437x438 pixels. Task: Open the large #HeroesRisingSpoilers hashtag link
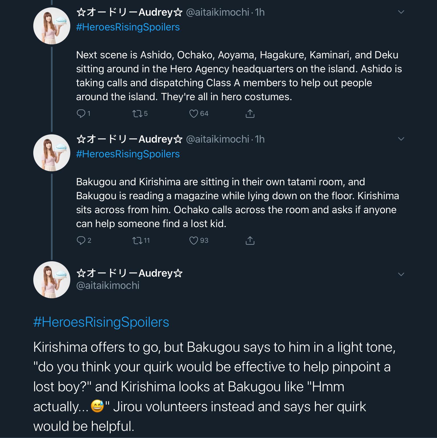click(x=102, y=322)
